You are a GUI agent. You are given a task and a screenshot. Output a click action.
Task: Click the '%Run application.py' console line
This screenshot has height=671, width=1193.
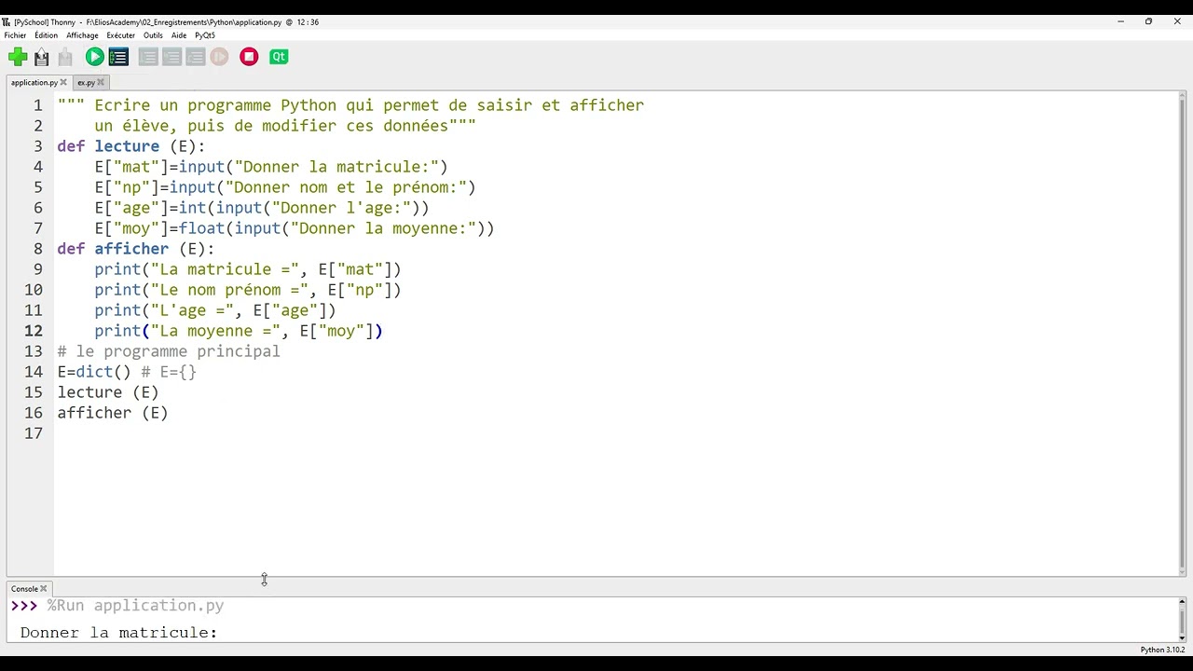click(136, 606)
